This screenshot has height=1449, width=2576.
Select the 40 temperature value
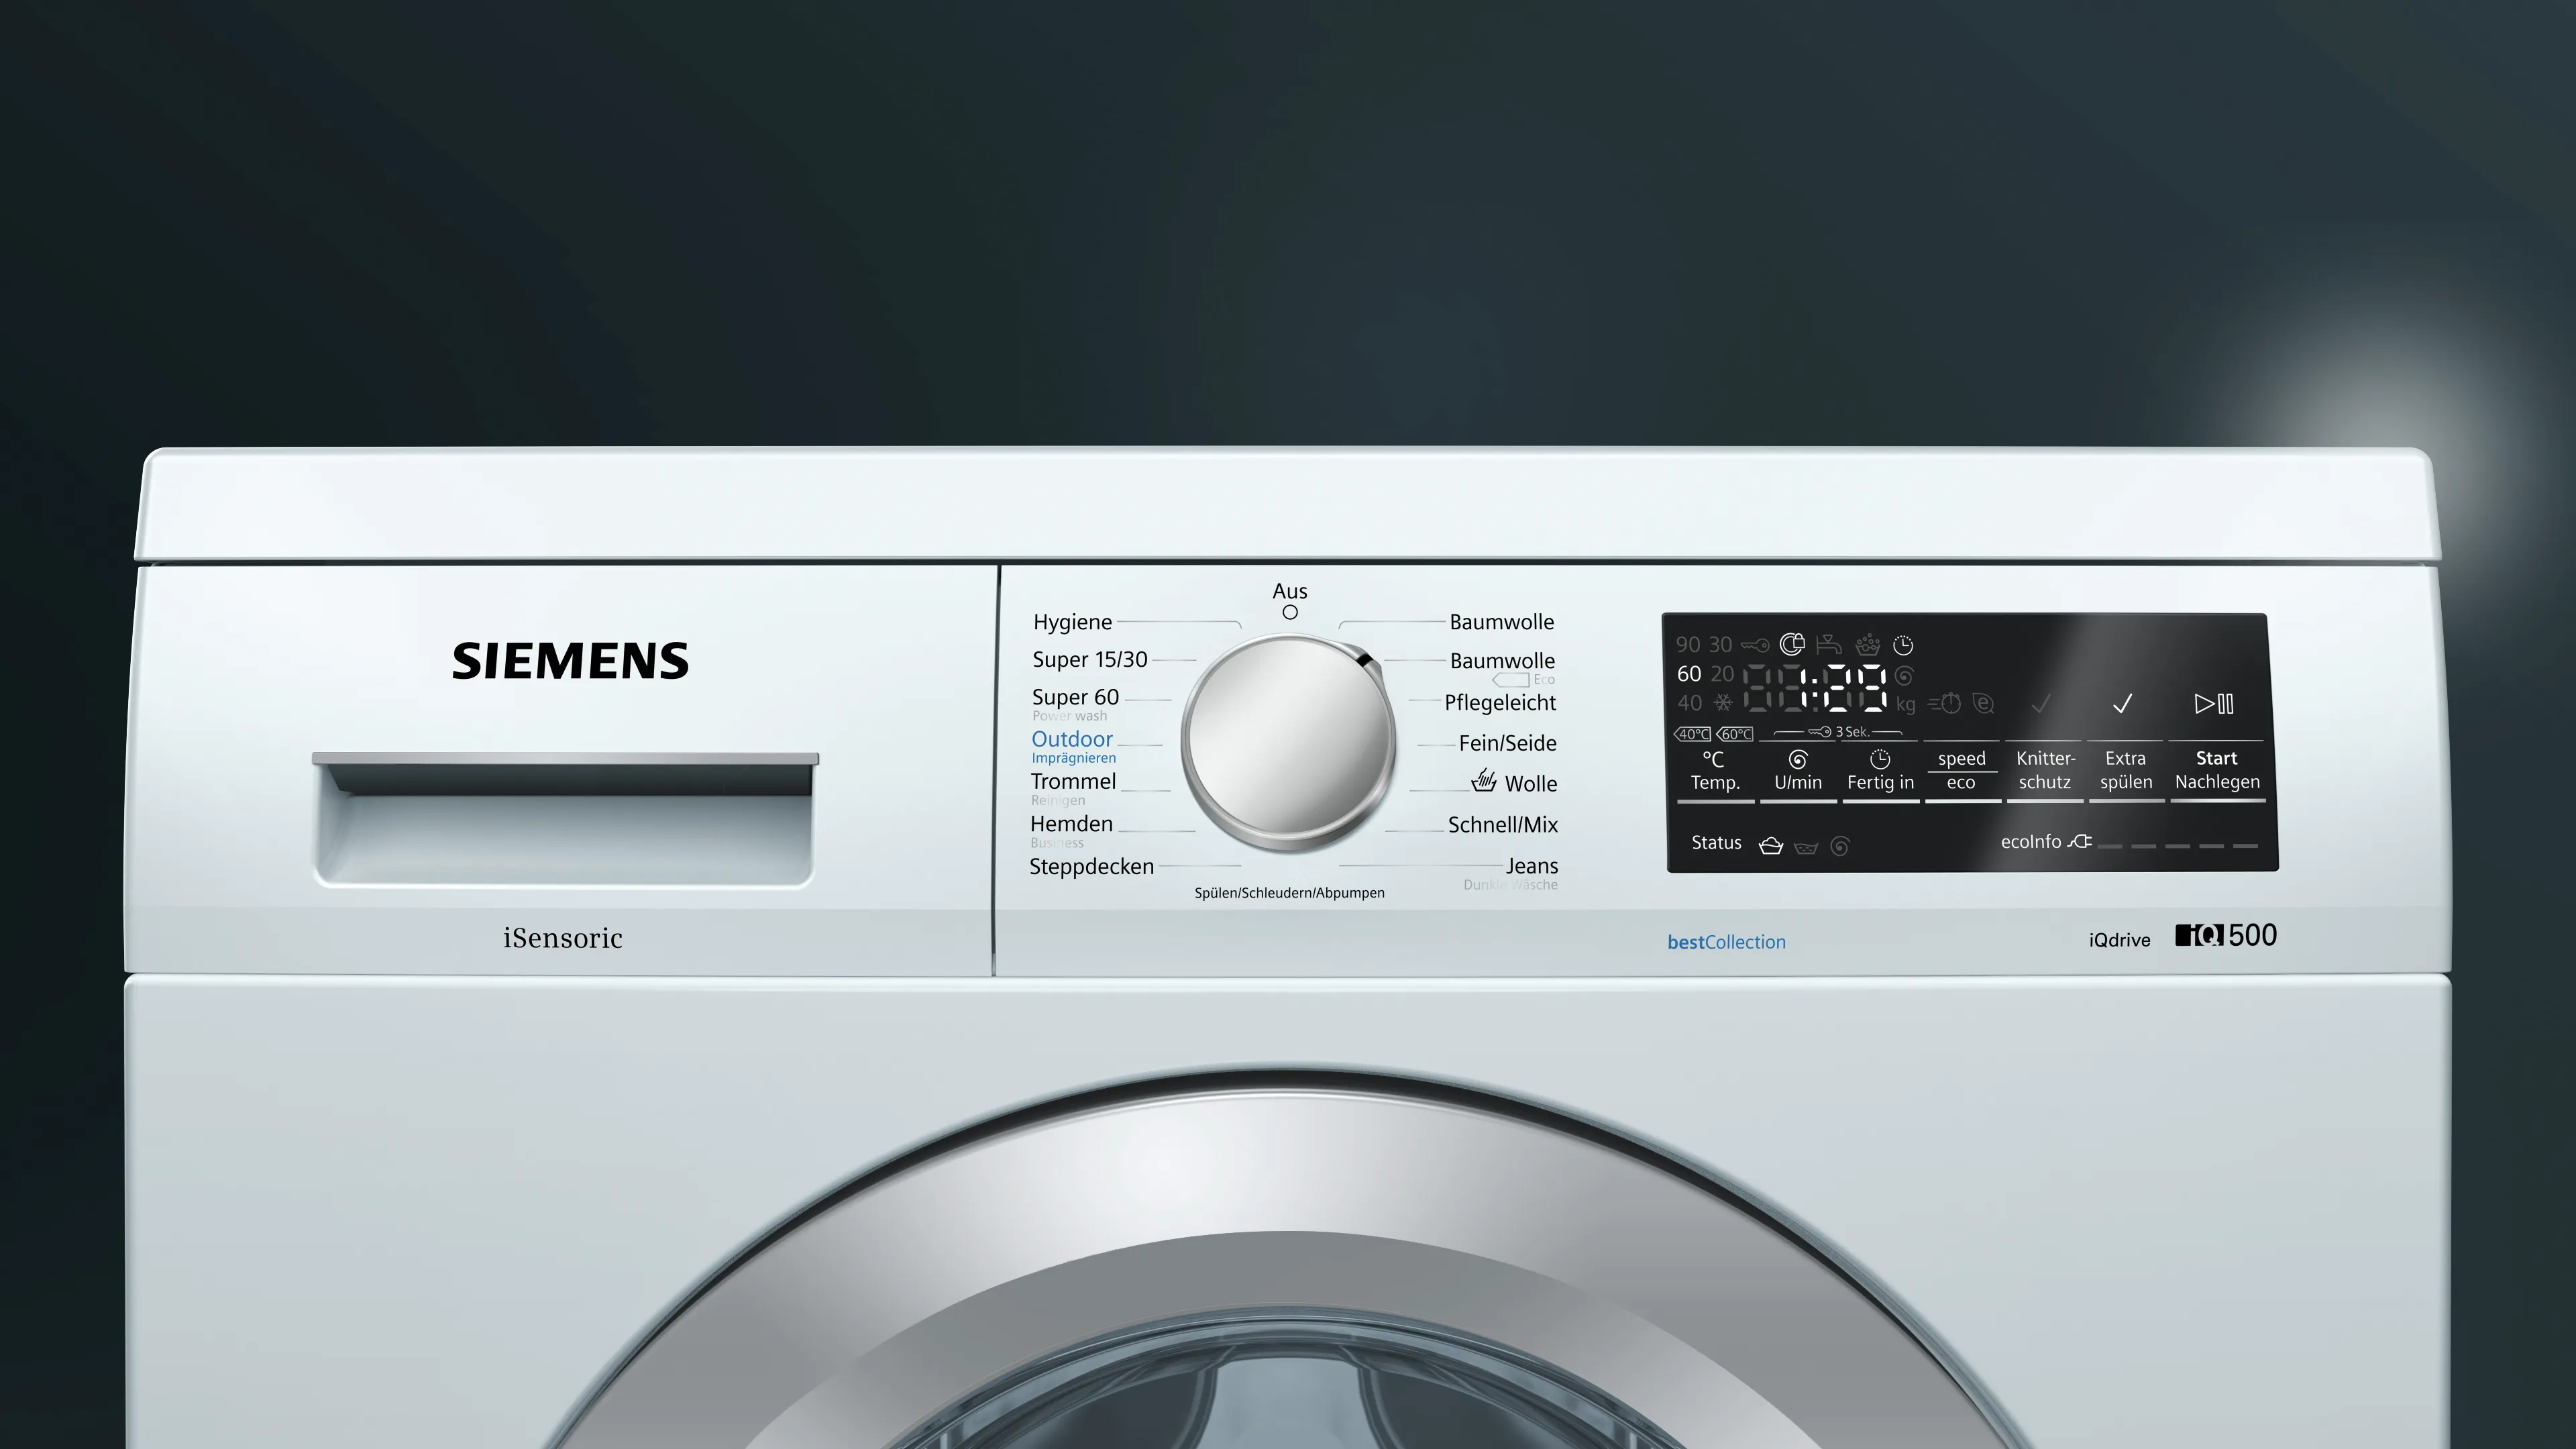pos(1689,703)
